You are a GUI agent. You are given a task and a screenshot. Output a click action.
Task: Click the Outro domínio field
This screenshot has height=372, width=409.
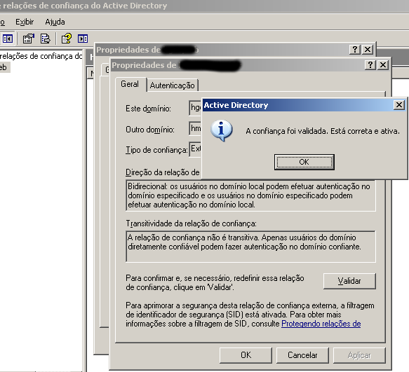(195, 128)
